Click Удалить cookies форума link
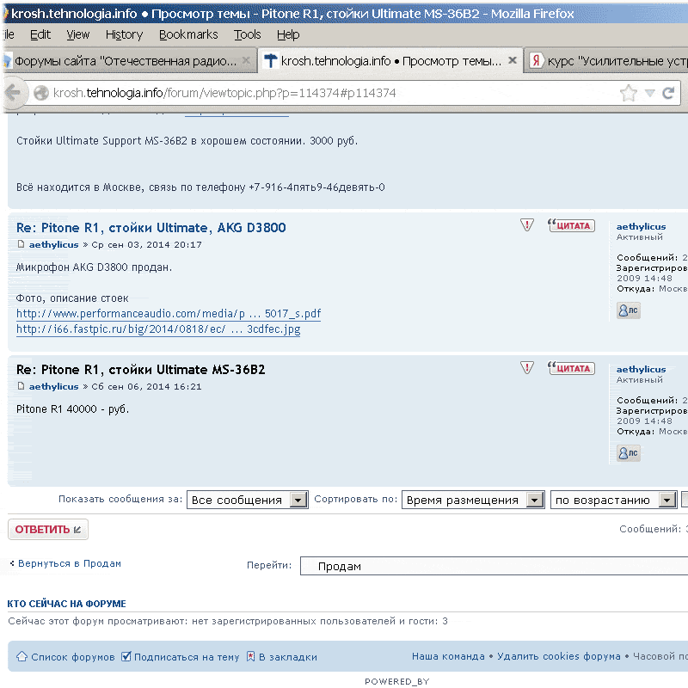Screen dimensions: 688x688 coord(558,656)
